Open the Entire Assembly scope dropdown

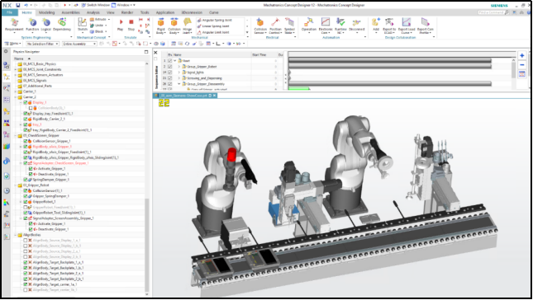tap(79, 44)
